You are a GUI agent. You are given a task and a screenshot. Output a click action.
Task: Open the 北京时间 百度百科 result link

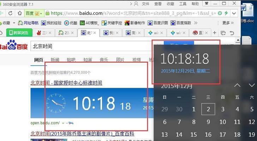tap(83, 134)
